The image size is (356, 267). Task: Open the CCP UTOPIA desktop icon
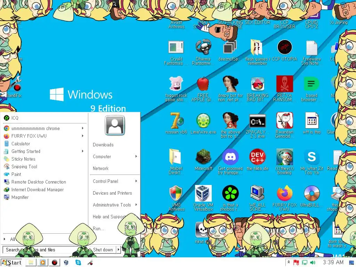coord(284,47)
